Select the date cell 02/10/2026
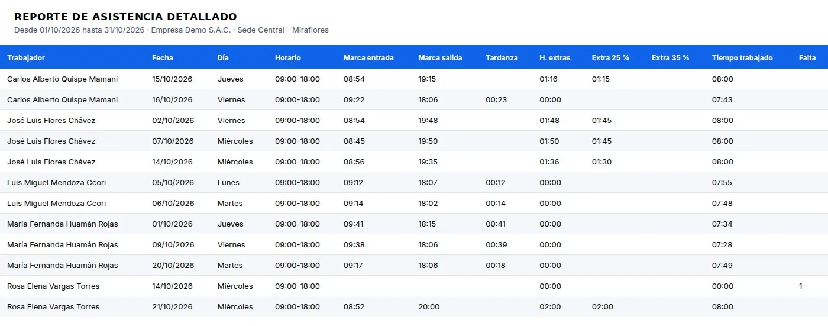Image resolution: width=828 pixels, height=326 pixels. tap(173, 121)
